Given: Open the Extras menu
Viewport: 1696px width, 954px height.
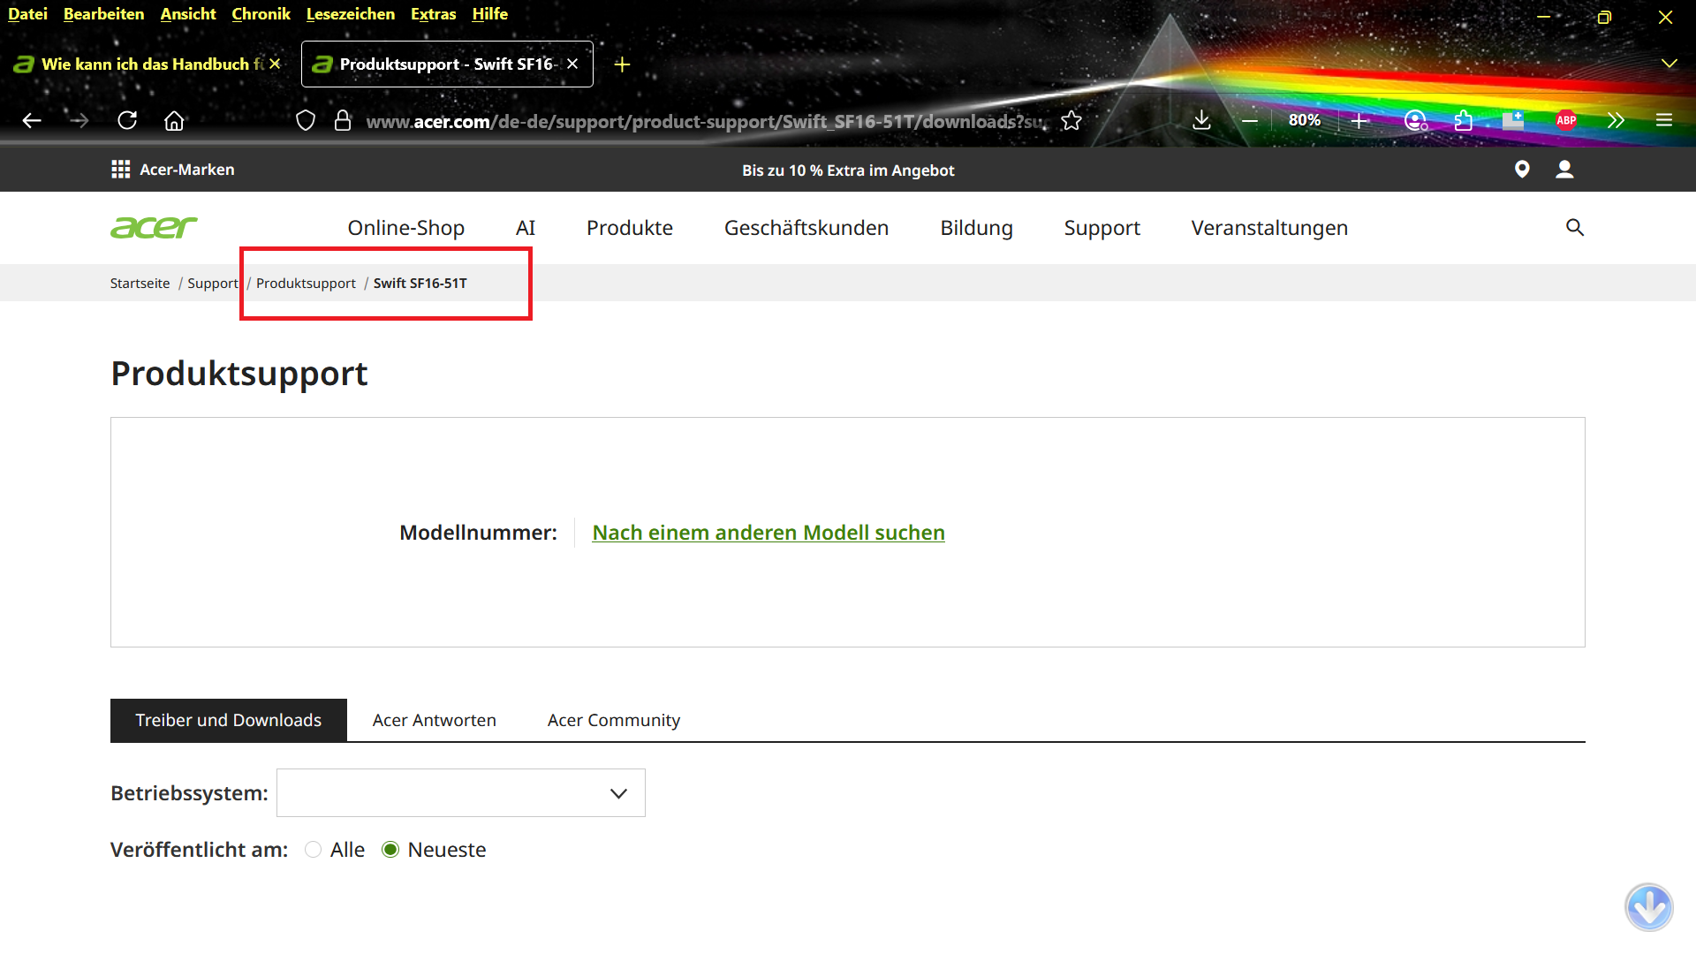Looking at the screenshot, I should click(433, 14).
